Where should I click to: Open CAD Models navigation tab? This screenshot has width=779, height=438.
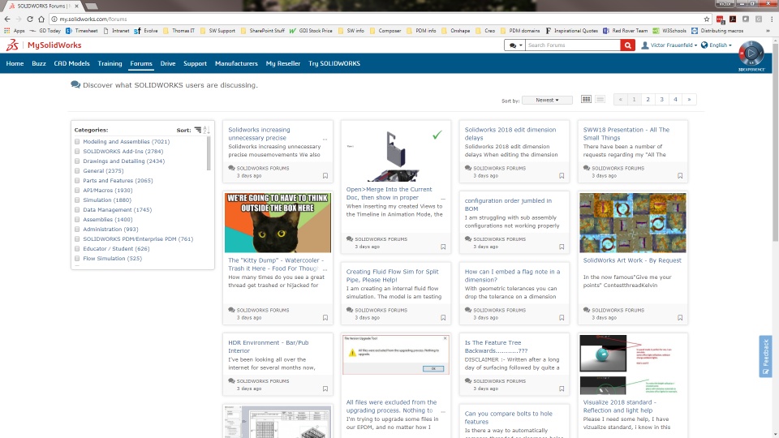(71, 63)
